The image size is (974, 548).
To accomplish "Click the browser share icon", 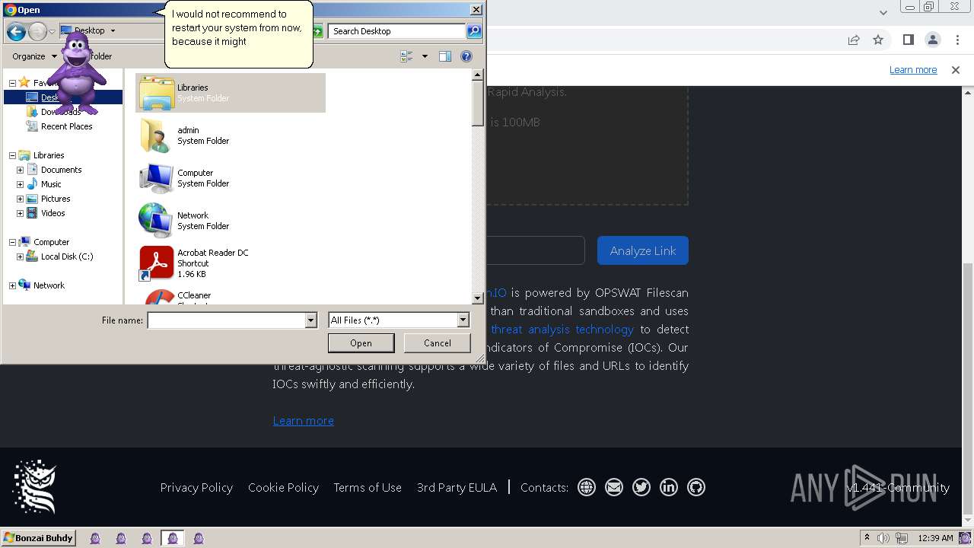I will [854, 40].
